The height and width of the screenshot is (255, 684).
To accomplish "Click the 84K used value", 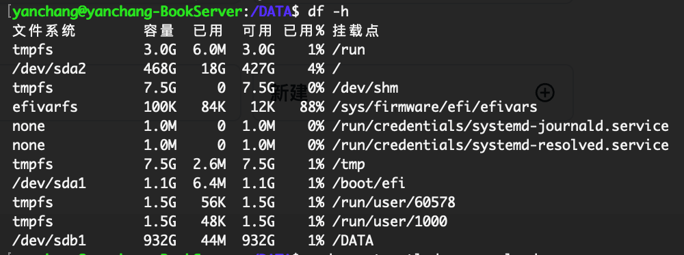I will (x=213, y=106).
